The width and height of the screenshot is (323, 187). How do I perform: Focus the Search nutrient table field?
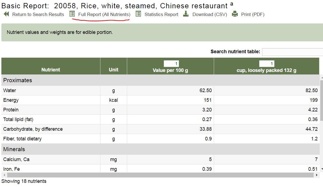292,52
